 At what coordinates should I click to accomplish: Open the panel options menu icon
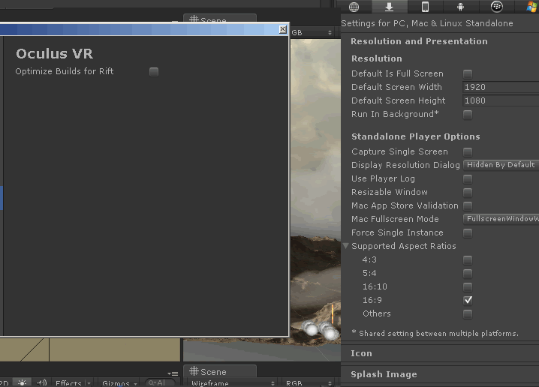[173, 373]
